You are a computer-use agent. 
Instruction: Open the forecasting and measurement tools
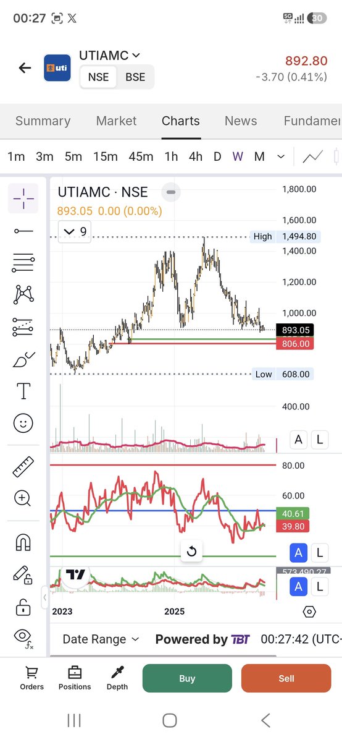pos(23,326)
